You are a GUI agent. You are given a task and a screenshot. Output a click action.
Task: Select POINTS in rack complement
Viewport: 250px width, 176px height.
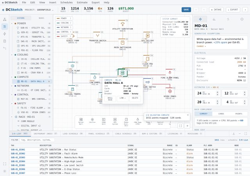[x=239, y=114]
